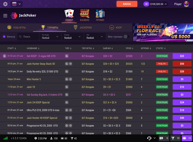
Task: Open the bottom-right trophy counter 10
Action: [176, 138]
